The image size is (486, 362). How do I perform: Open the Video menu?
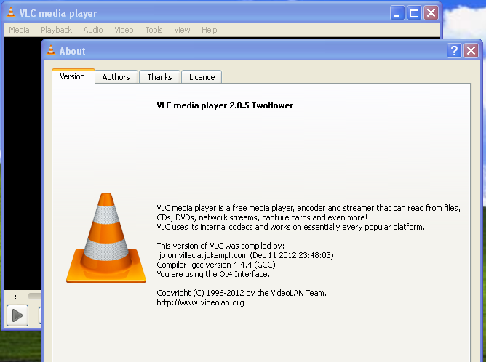(x=124, y=30)
